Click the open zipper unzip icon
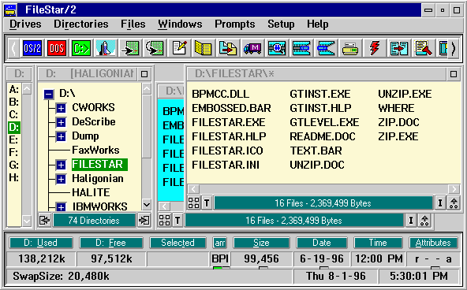467x290 pixels. 326,48
